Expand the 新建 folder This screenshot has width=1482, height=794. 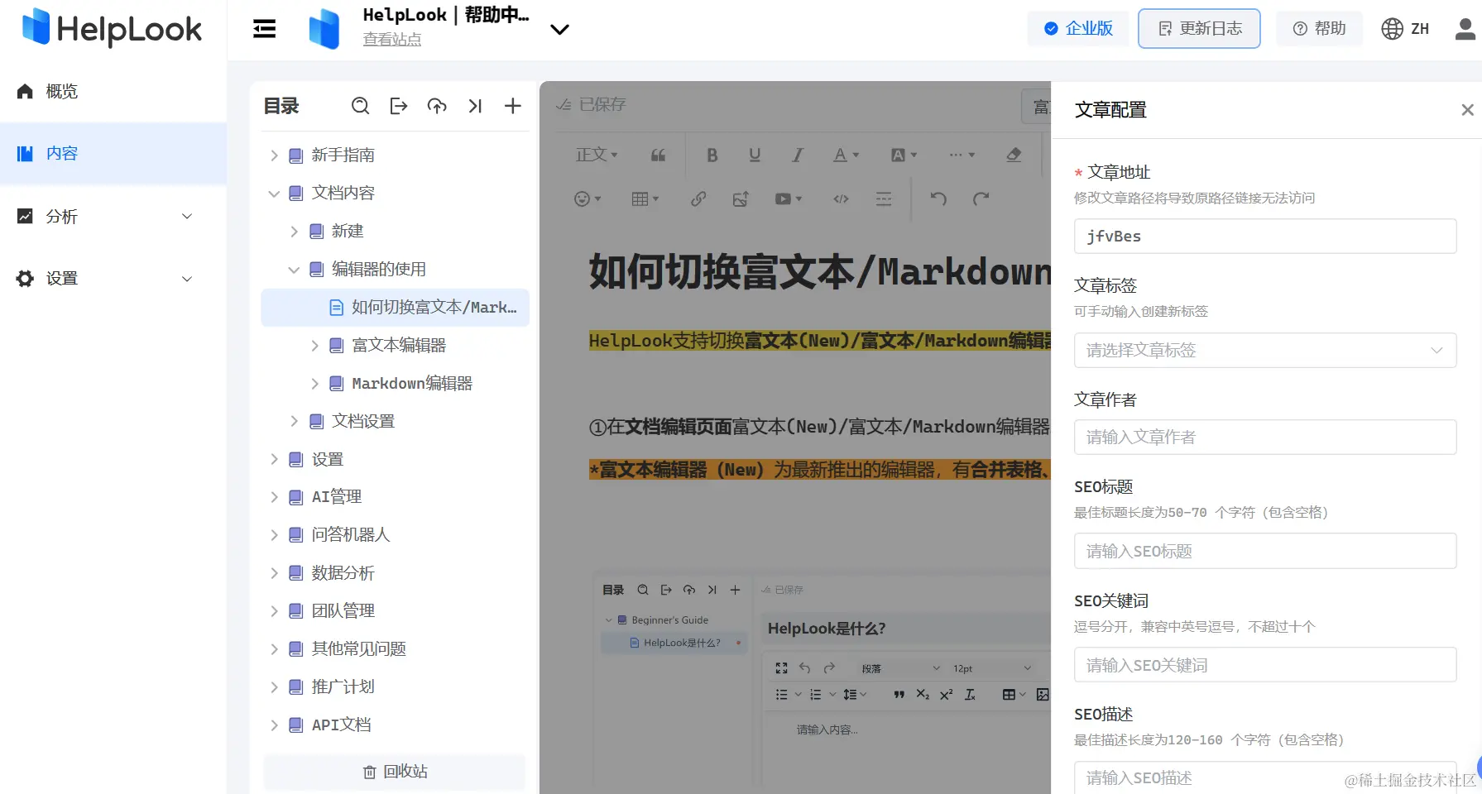click(x=294, y=232)
